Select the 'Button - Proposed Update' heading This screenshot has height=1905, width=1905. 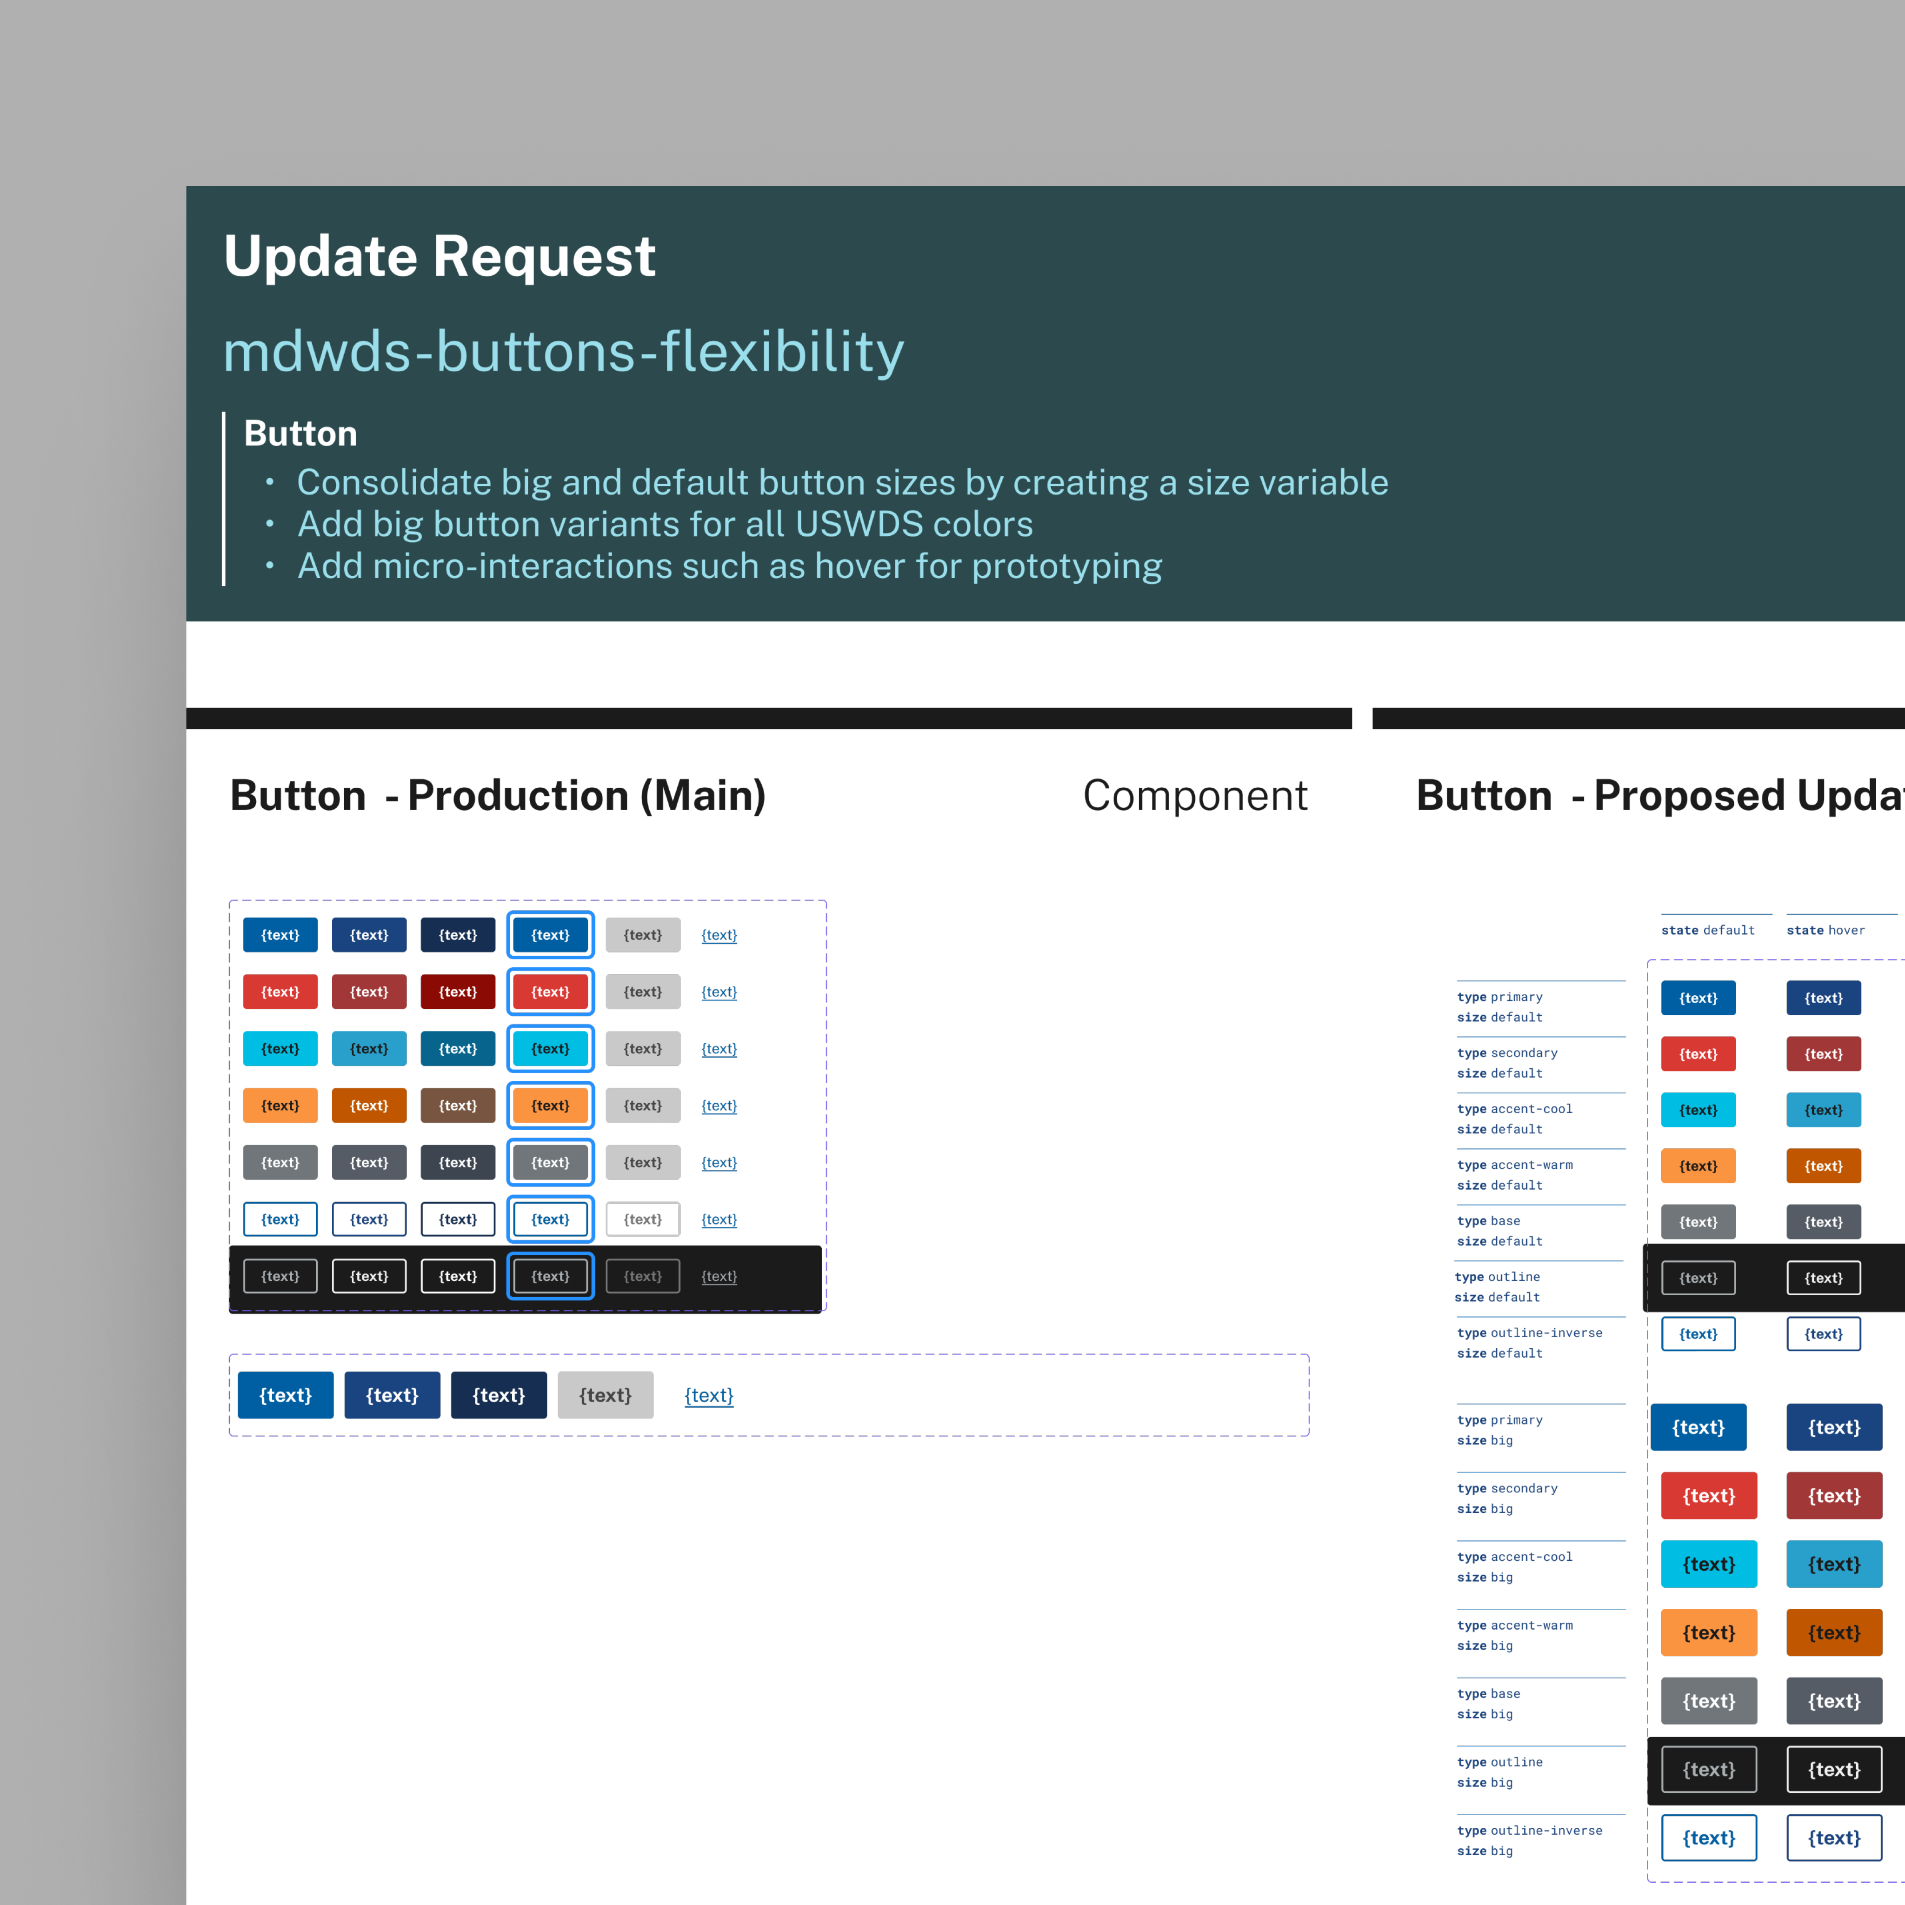coord(1660,796)
